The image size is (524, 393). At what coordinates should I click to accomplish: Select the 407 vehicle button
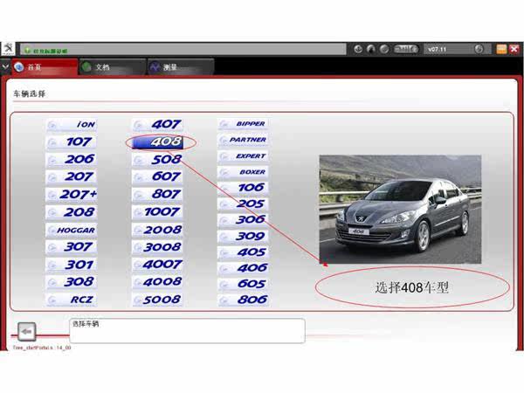click(157, 125)
